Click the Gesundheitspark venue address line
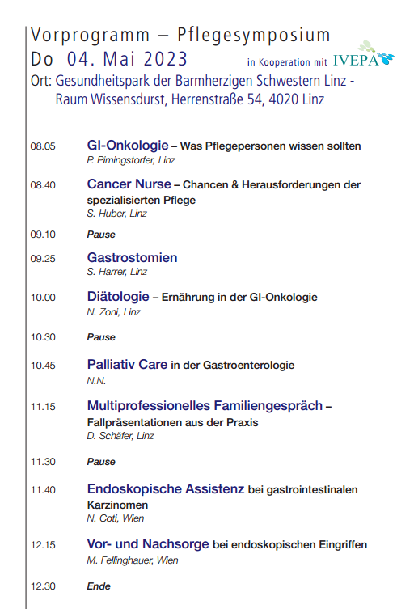414x609 pixels. [192, 81]
